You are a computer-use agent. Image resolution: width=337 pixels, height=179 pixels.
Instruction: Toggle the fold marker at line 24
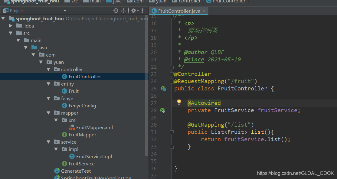pyautogui.click(x=172, y=81)
